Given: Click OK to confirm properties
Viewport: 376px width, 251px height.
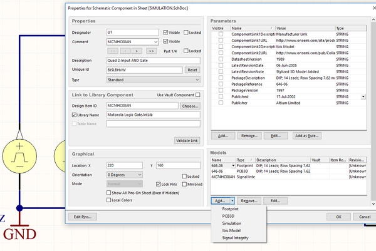Looking at the screenshot, I should (x=338, y=217).
